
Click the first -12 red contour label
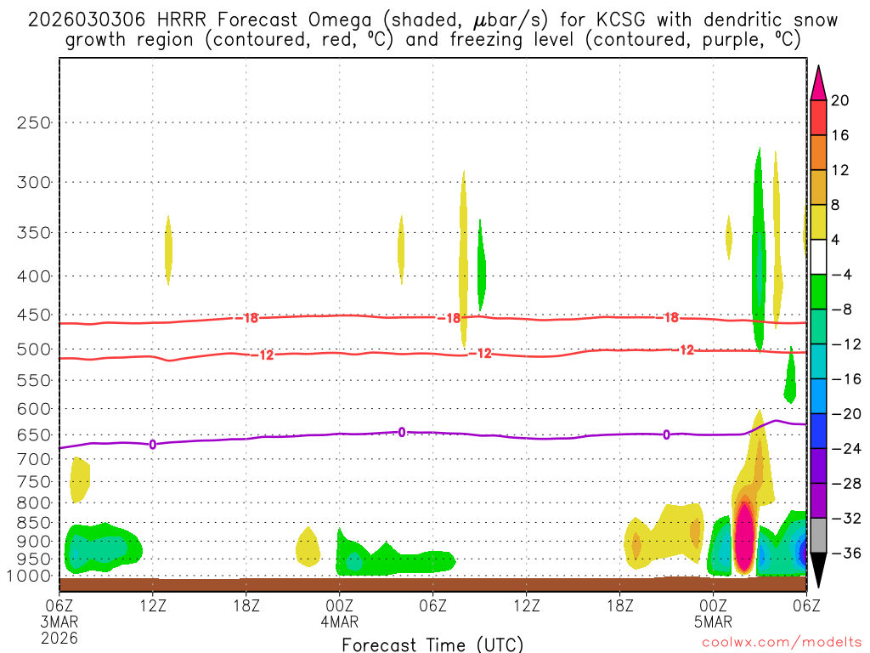click(x=262, y=355)
